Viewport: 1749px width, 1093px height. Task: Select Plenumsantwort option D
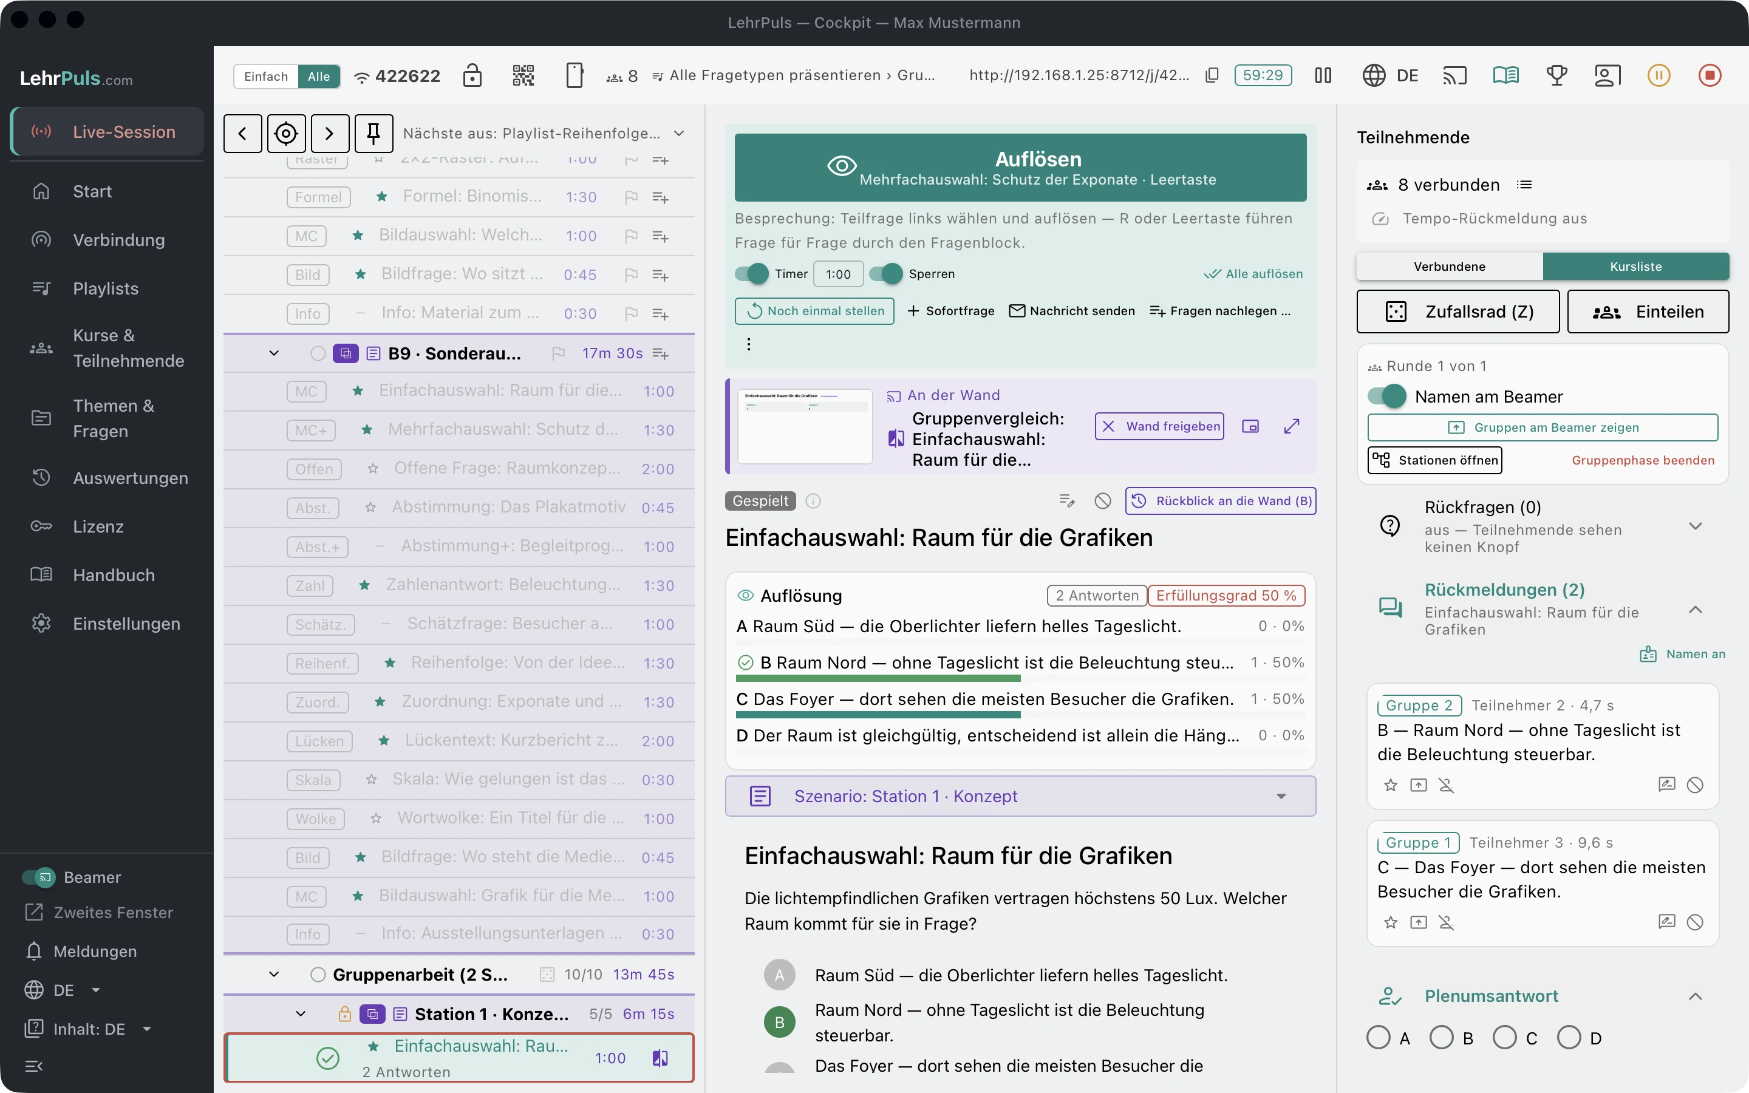pyautogui.click(x=1568, y=1037)
